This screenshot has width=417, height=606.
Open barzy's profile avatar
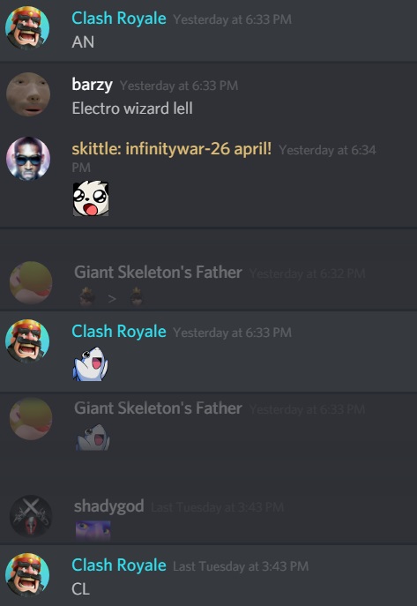click(28, 94)
